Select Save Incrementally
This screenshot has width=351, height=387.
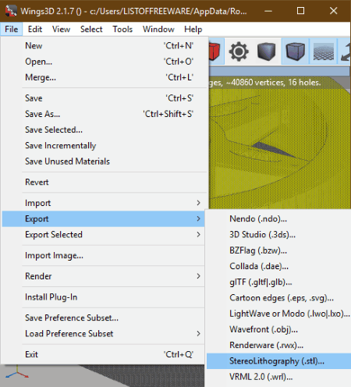(x=105, y=146)
